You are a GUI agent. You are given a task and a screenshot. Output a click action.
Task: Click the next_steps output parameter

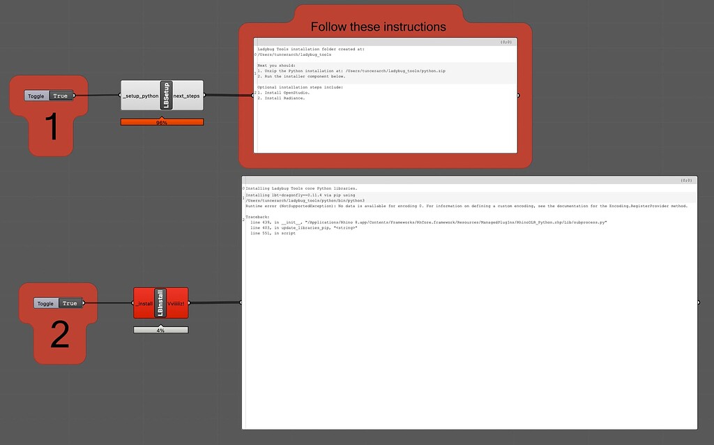185,95
